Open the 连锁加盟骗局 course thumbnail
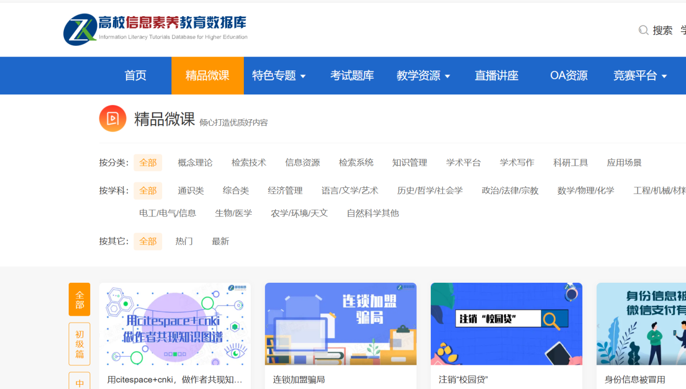 coord(341,324)
